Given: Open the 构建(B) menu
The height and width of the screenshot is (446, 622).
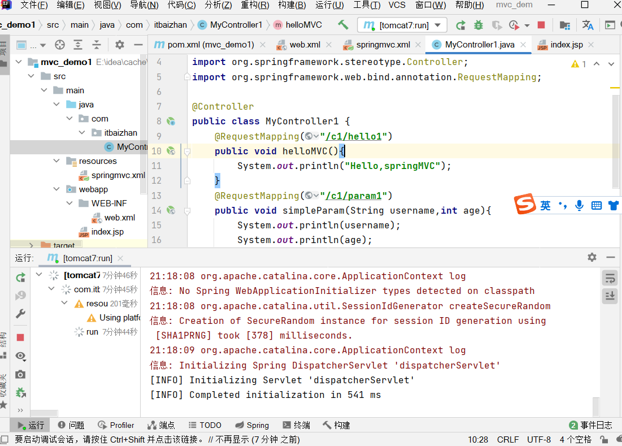Looking at the screenshot, I should (x=292, y=5).
